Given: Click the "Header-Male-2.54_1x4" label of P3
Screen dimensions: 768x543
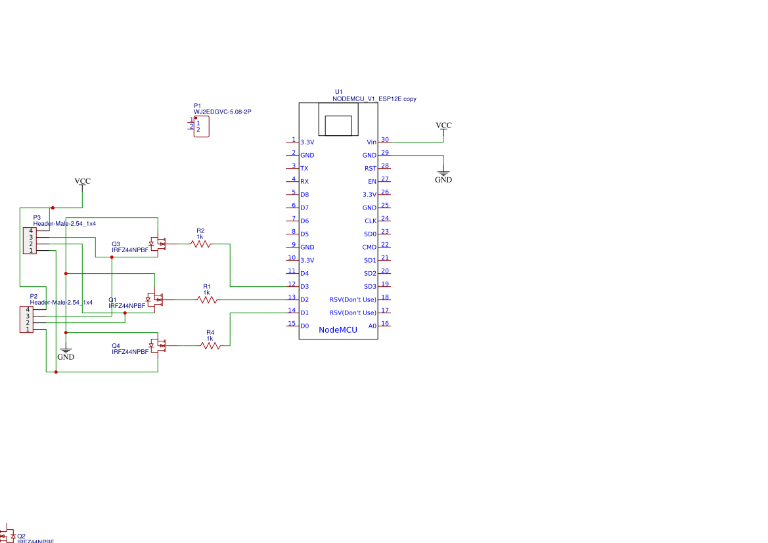Looking at the screenshot, I should tap(64, 224).
